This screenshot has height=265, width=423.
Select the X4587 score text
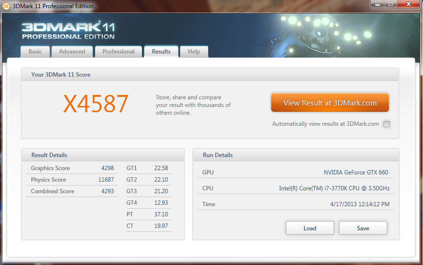point(96,104)
